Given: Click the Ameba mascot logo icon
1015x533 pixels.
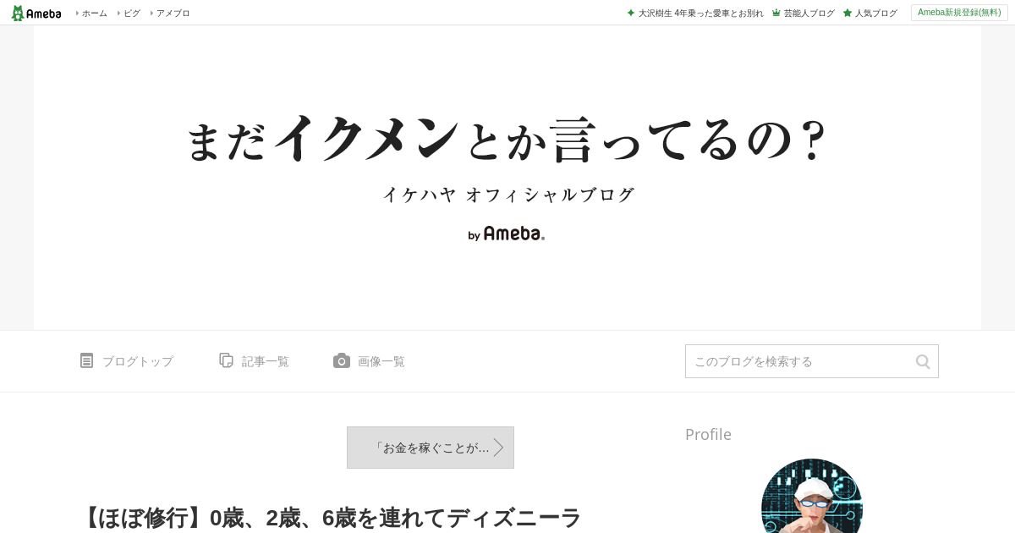Looking at the screenshot, I should pyautogui.click(x=18, y=13).
